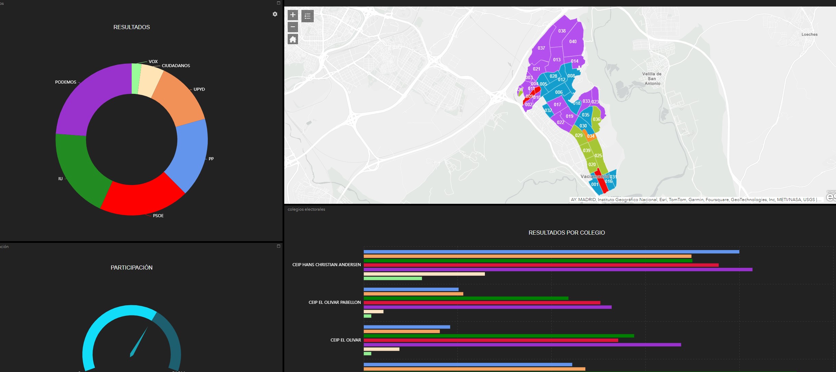Click the Loeches map label
This screenshot has width=836, height=372.
pos(809,35)
